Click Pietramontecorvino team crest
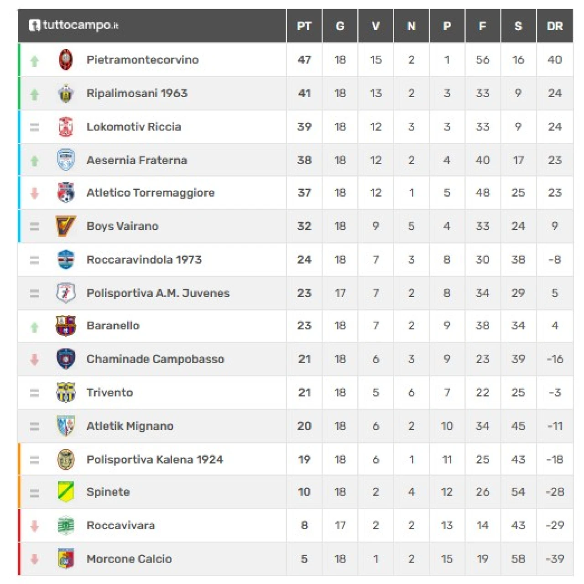 (66, 60)
